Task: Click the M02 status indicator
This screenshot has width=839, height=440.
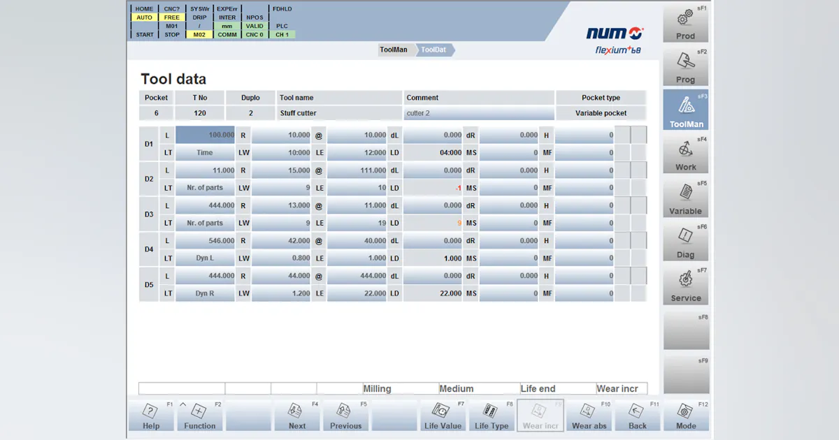Action: (x=199, y=34)
